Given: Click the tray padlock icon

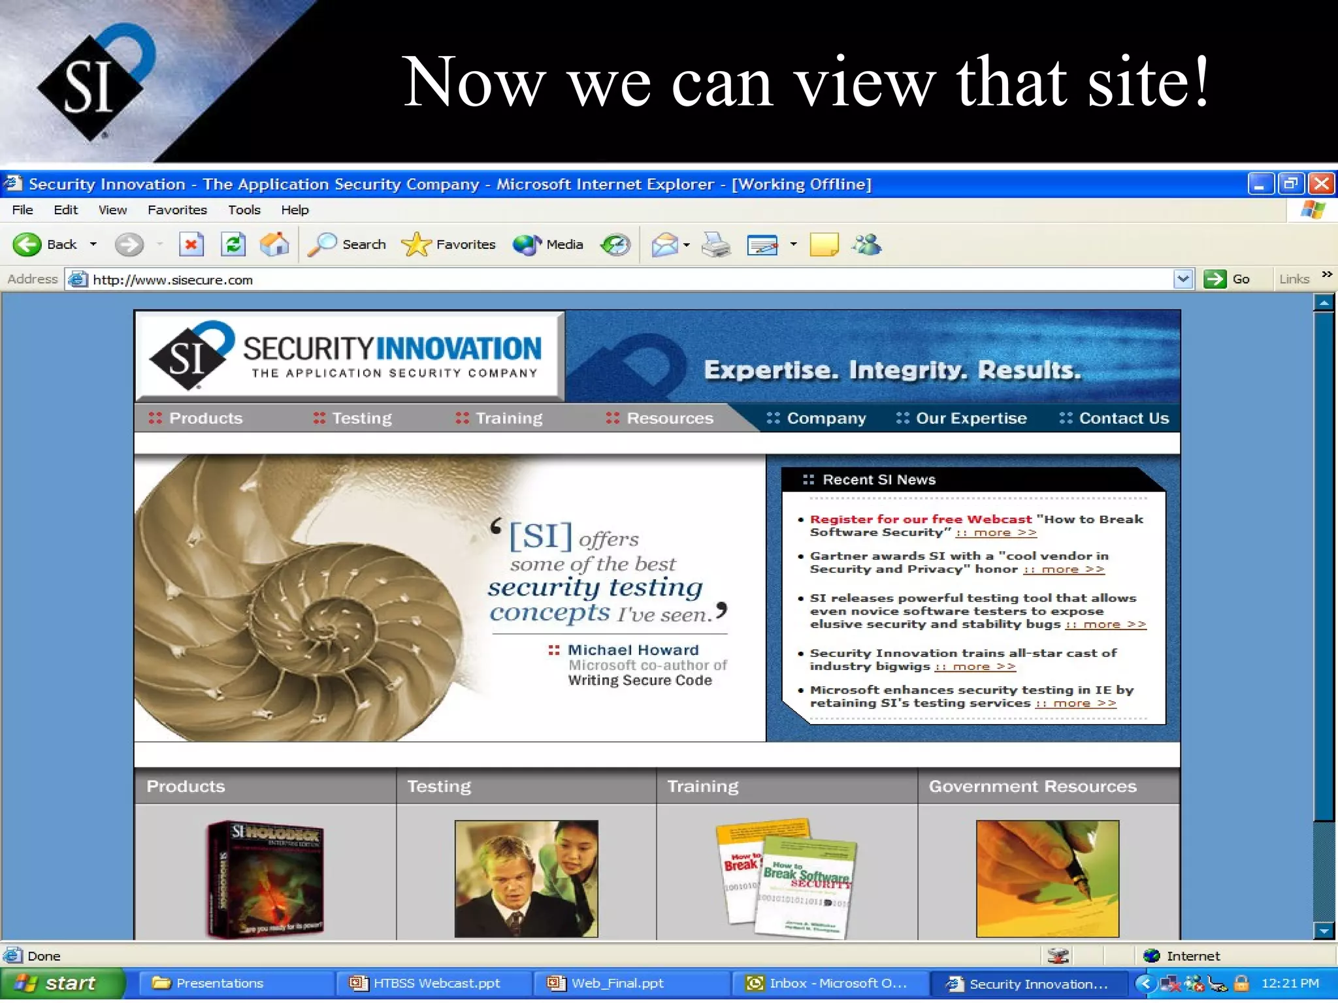Looking at the screenshot, I should pos(1241,983).
